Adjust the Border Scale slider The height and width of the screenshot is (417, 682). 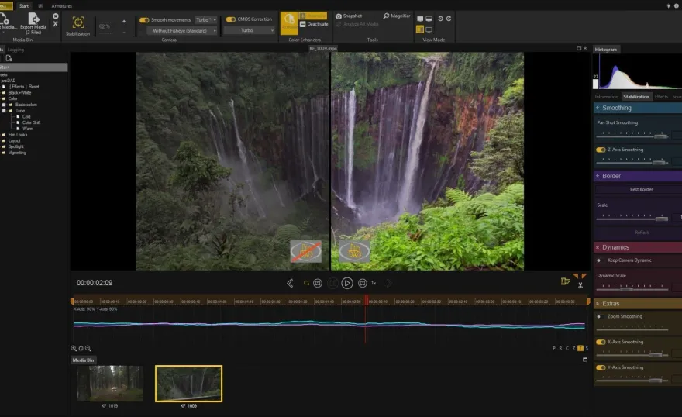point(632,219)
